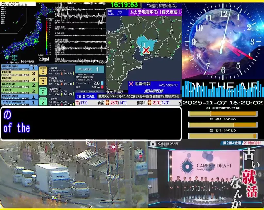
Task: Click the 東京都 新宿 waveform trace
Action: [x=80, y=35]
